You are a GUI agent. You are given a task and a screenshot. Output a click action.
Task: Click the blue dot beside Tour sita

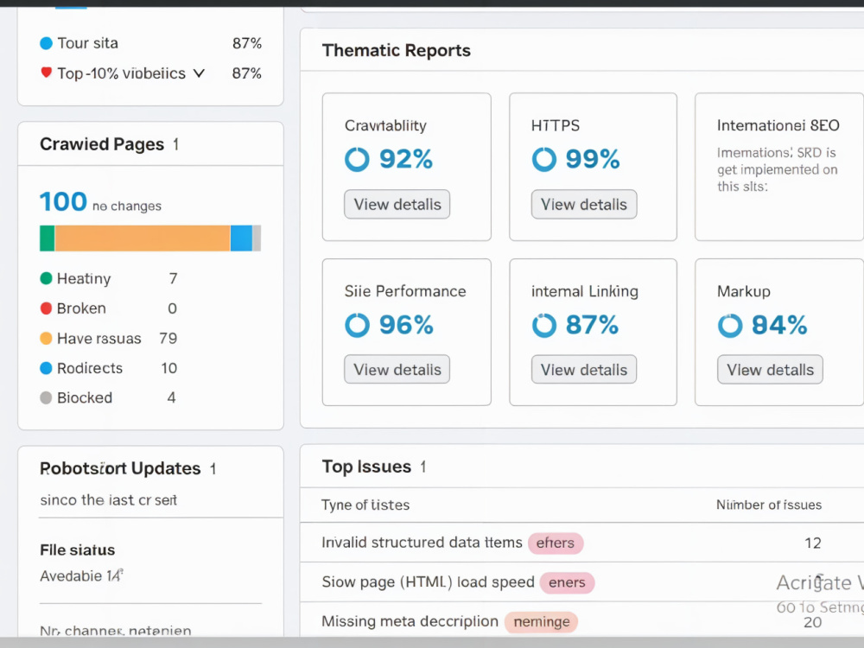(x=47, y=43)
